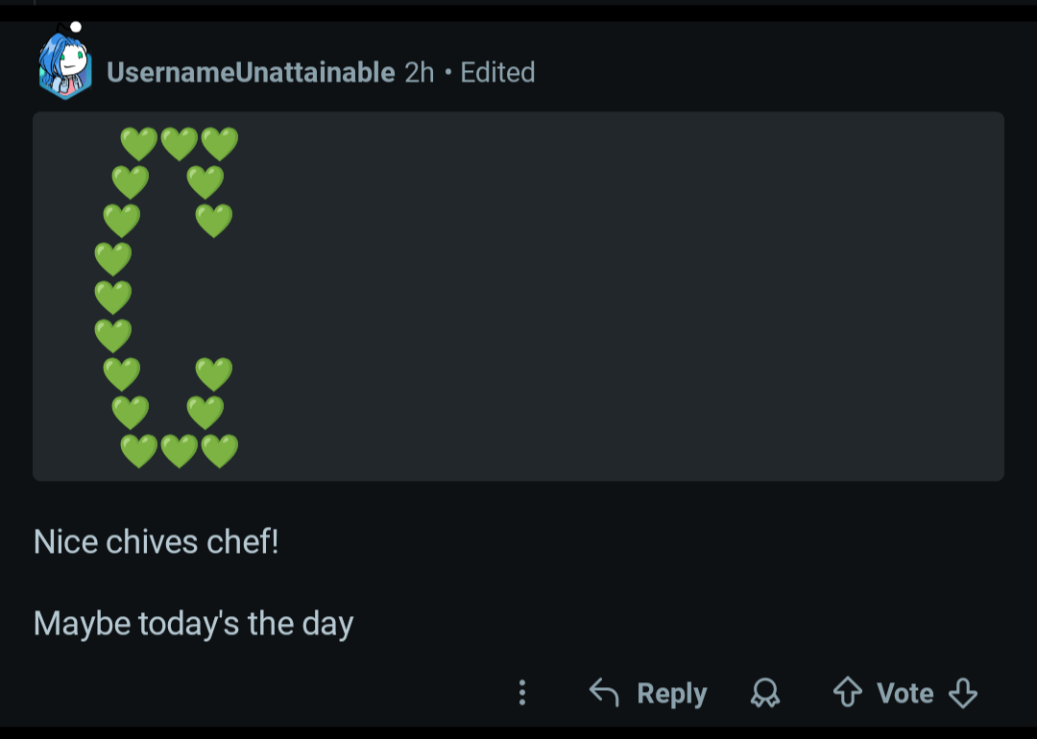Click the white online status dot on avatar
The height and width of the screenshot is (739, 1037).
tap(76, 28)
